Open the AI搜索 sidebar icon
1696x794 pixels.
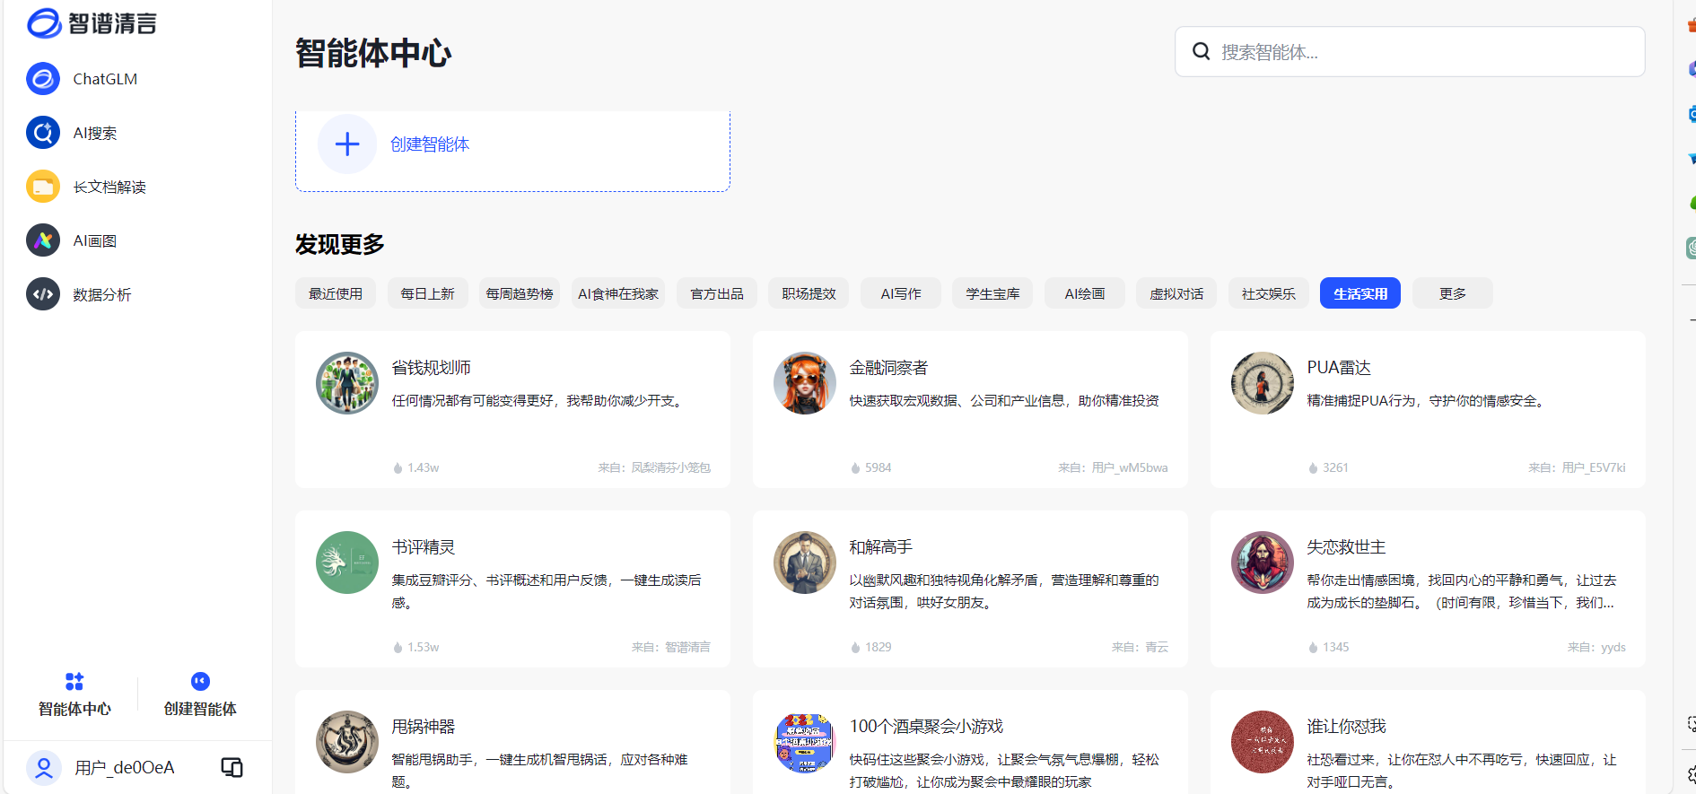pos(43,133)
